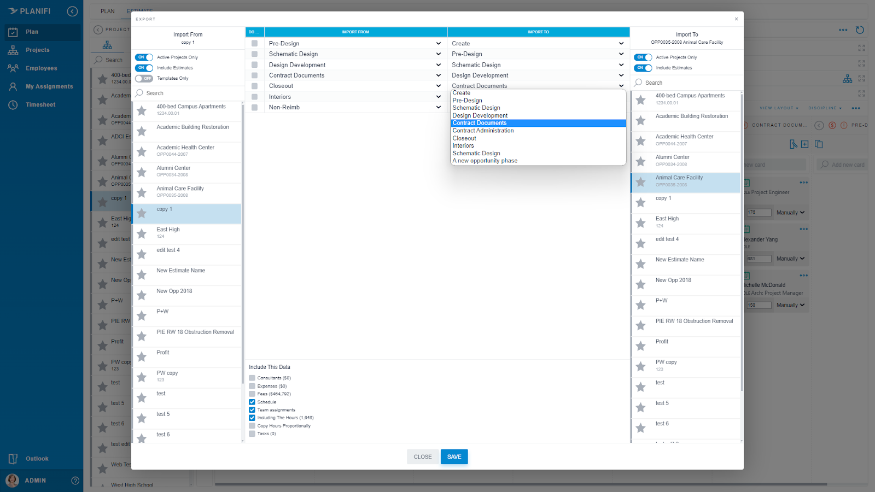875x492 pixels.
Task: Click the refresh icon at top right
Action: tap(859, 30)
